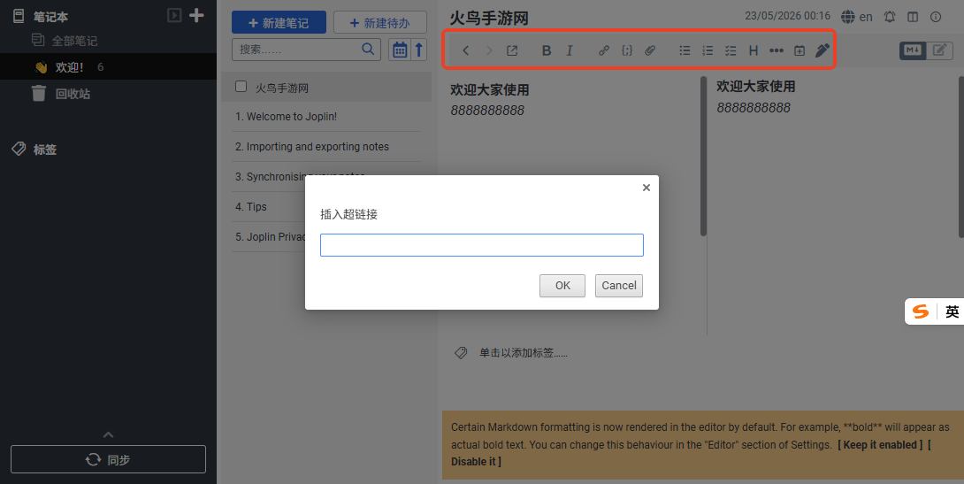Select 全部笔记 in the sidebar
The width and height of the screenshot is (964, 484).
(x=74, y=41)
